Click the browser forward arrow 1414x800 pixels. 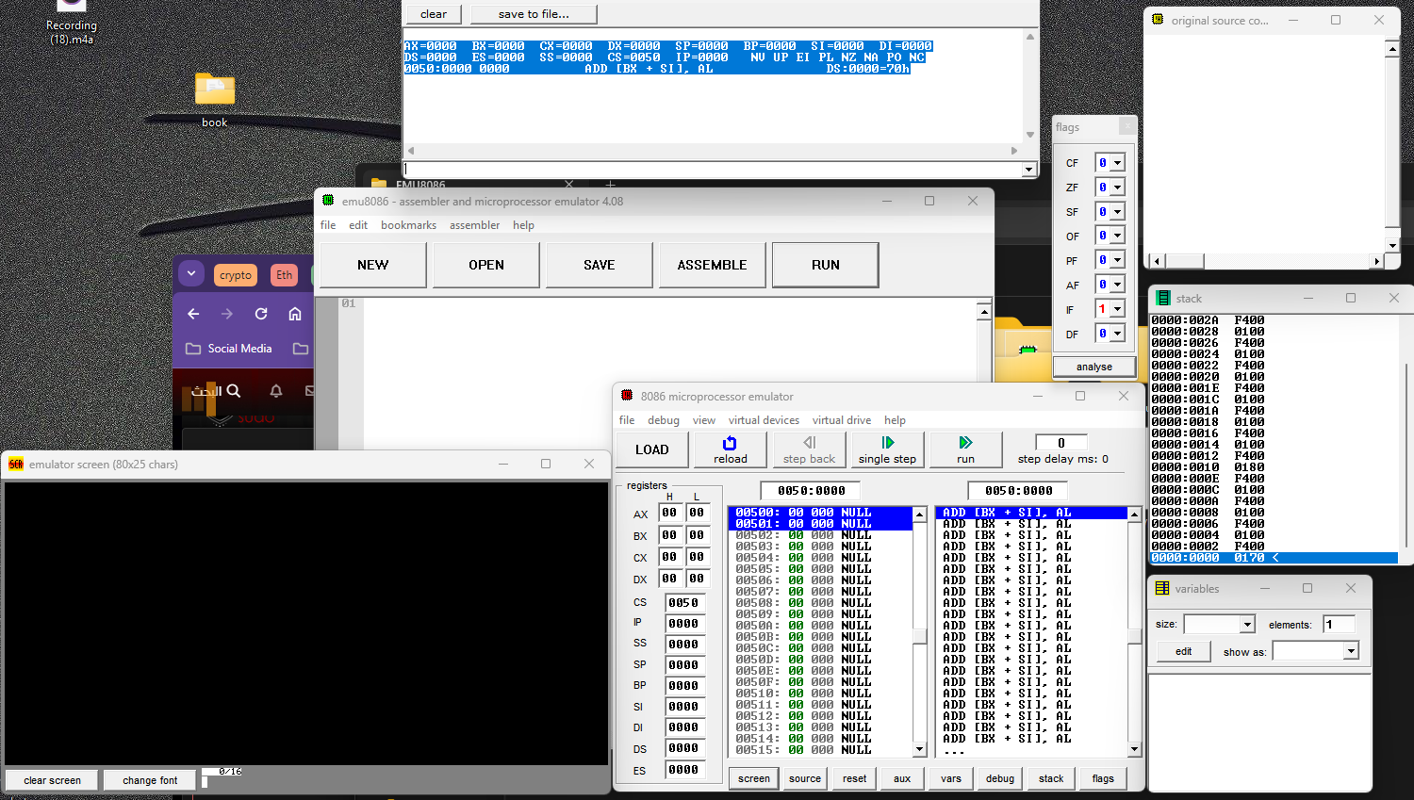click(x=227, y=314)
